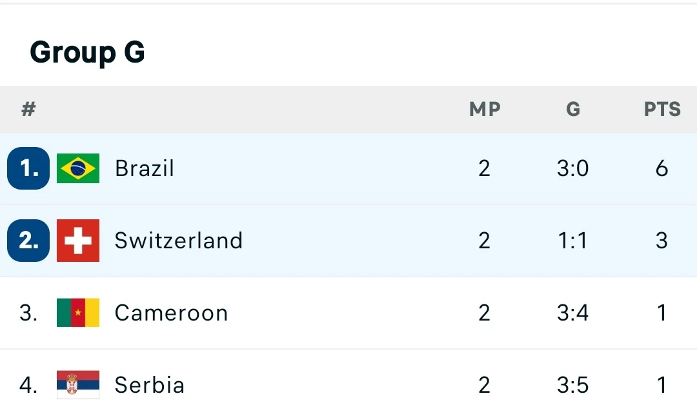
Task: Open the Cameroon team page
Action: pos(171,313)
